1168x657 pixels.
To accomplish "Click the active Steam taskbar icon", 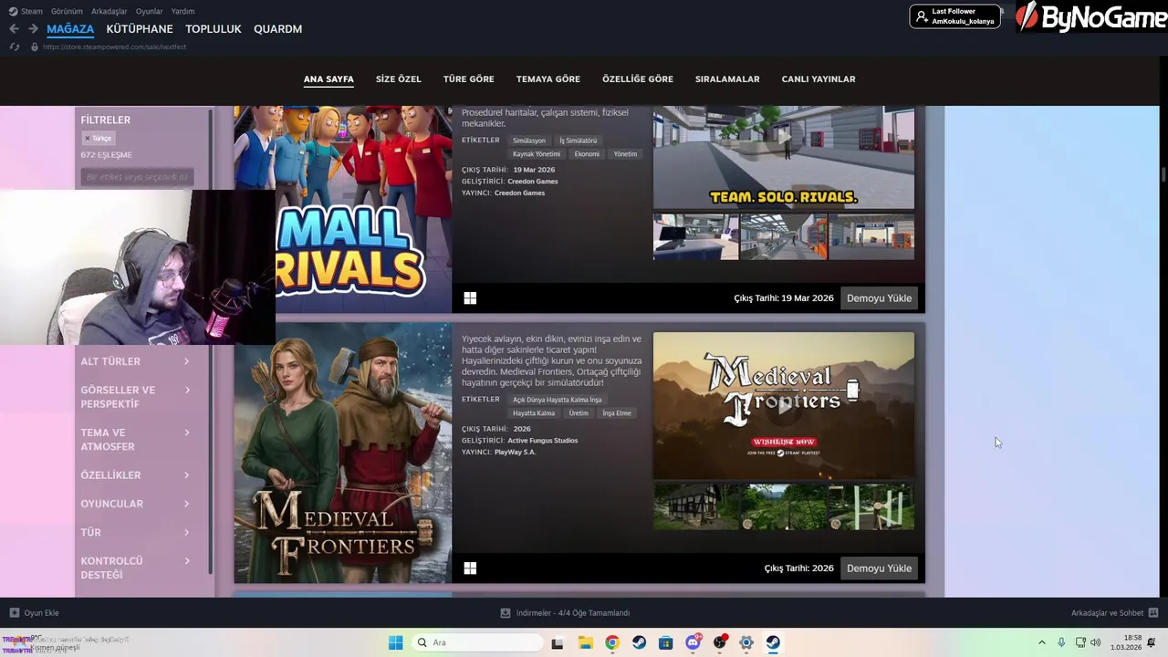I will click(773, 642).
